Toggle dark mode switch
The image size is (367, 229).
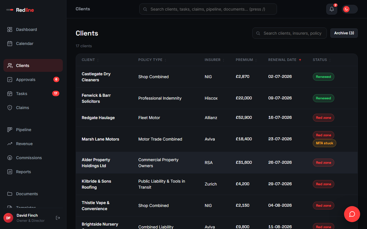[350, 9]
